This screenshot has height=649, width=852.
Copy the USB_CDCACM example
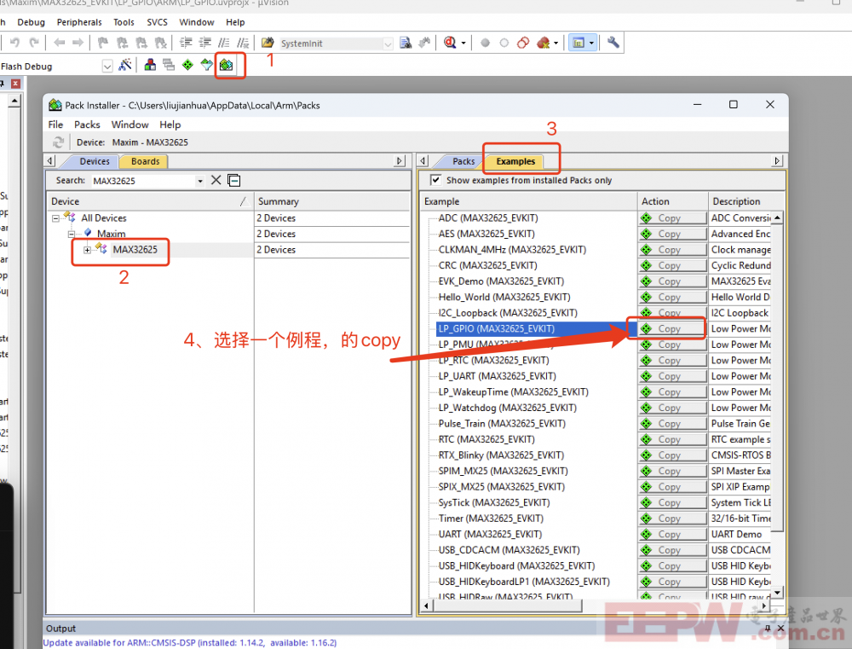pos(672,550)
